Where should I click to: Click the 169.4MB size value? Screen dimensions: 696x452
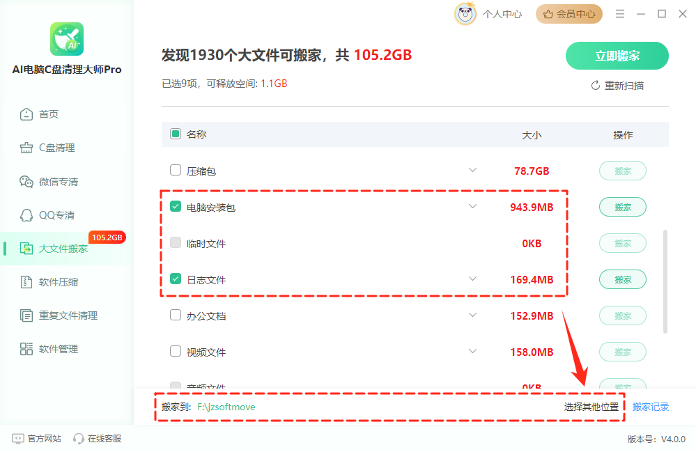532,280
